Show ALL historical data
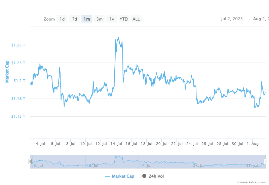The width and height of the screenshot is (269, 185). 136,19
